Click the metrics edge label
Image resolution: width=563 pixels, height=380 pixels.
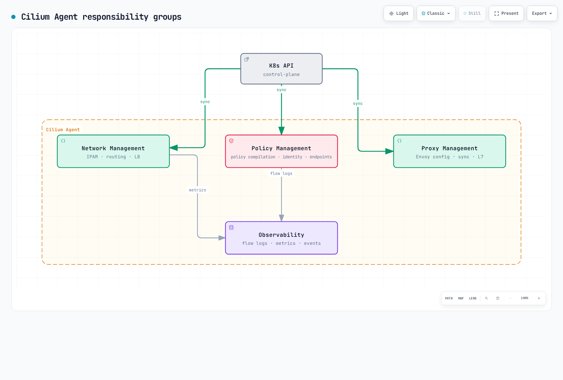(x=197, y=190)
